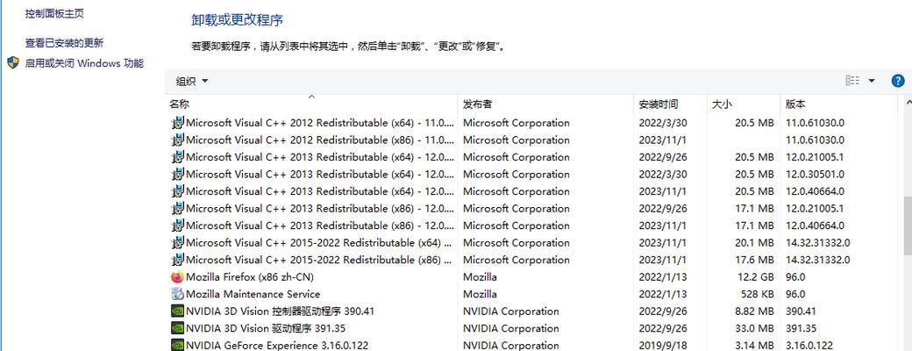The image size is (912, 351).
Task: Open 查看已安装的更新 link
Action: pos(65,42)
